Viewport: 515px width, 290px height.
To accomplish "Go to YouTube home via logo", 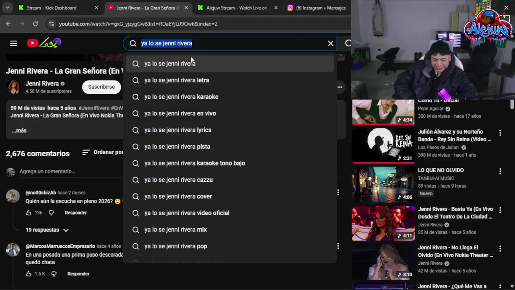I will (x=44, y=43).
